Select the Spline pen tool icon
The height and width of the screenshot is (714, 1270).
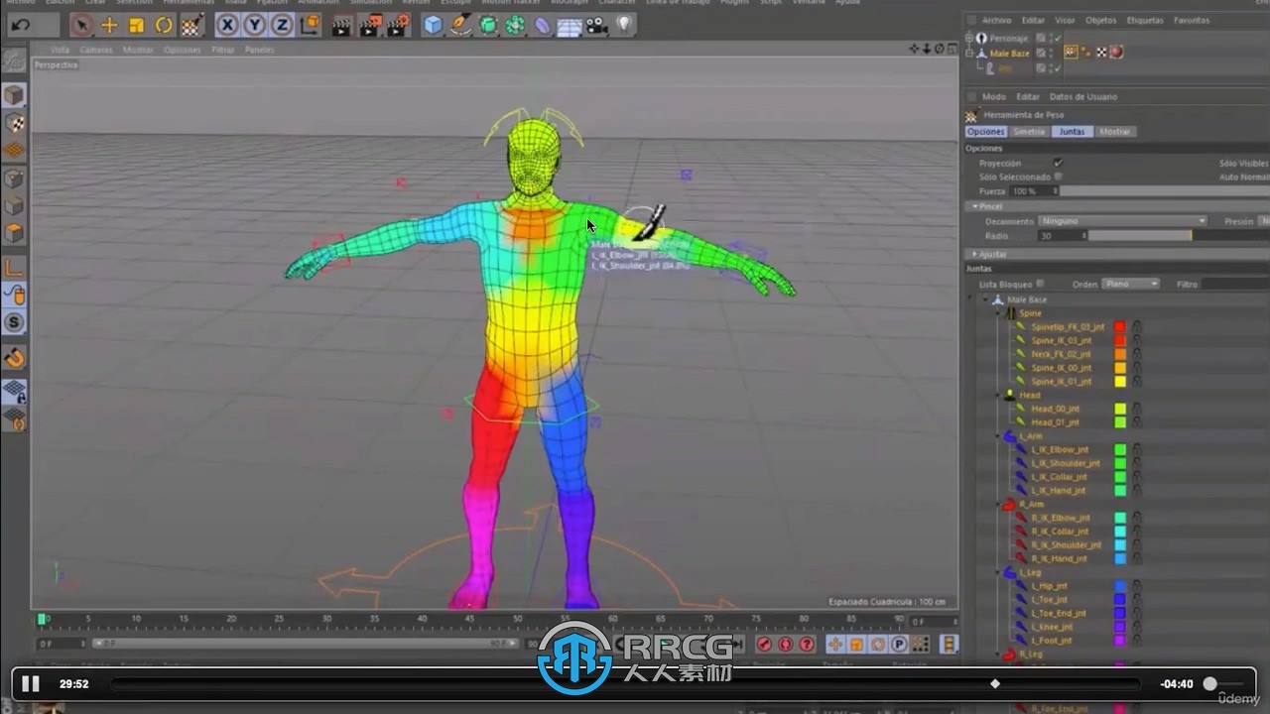(460, 26)
